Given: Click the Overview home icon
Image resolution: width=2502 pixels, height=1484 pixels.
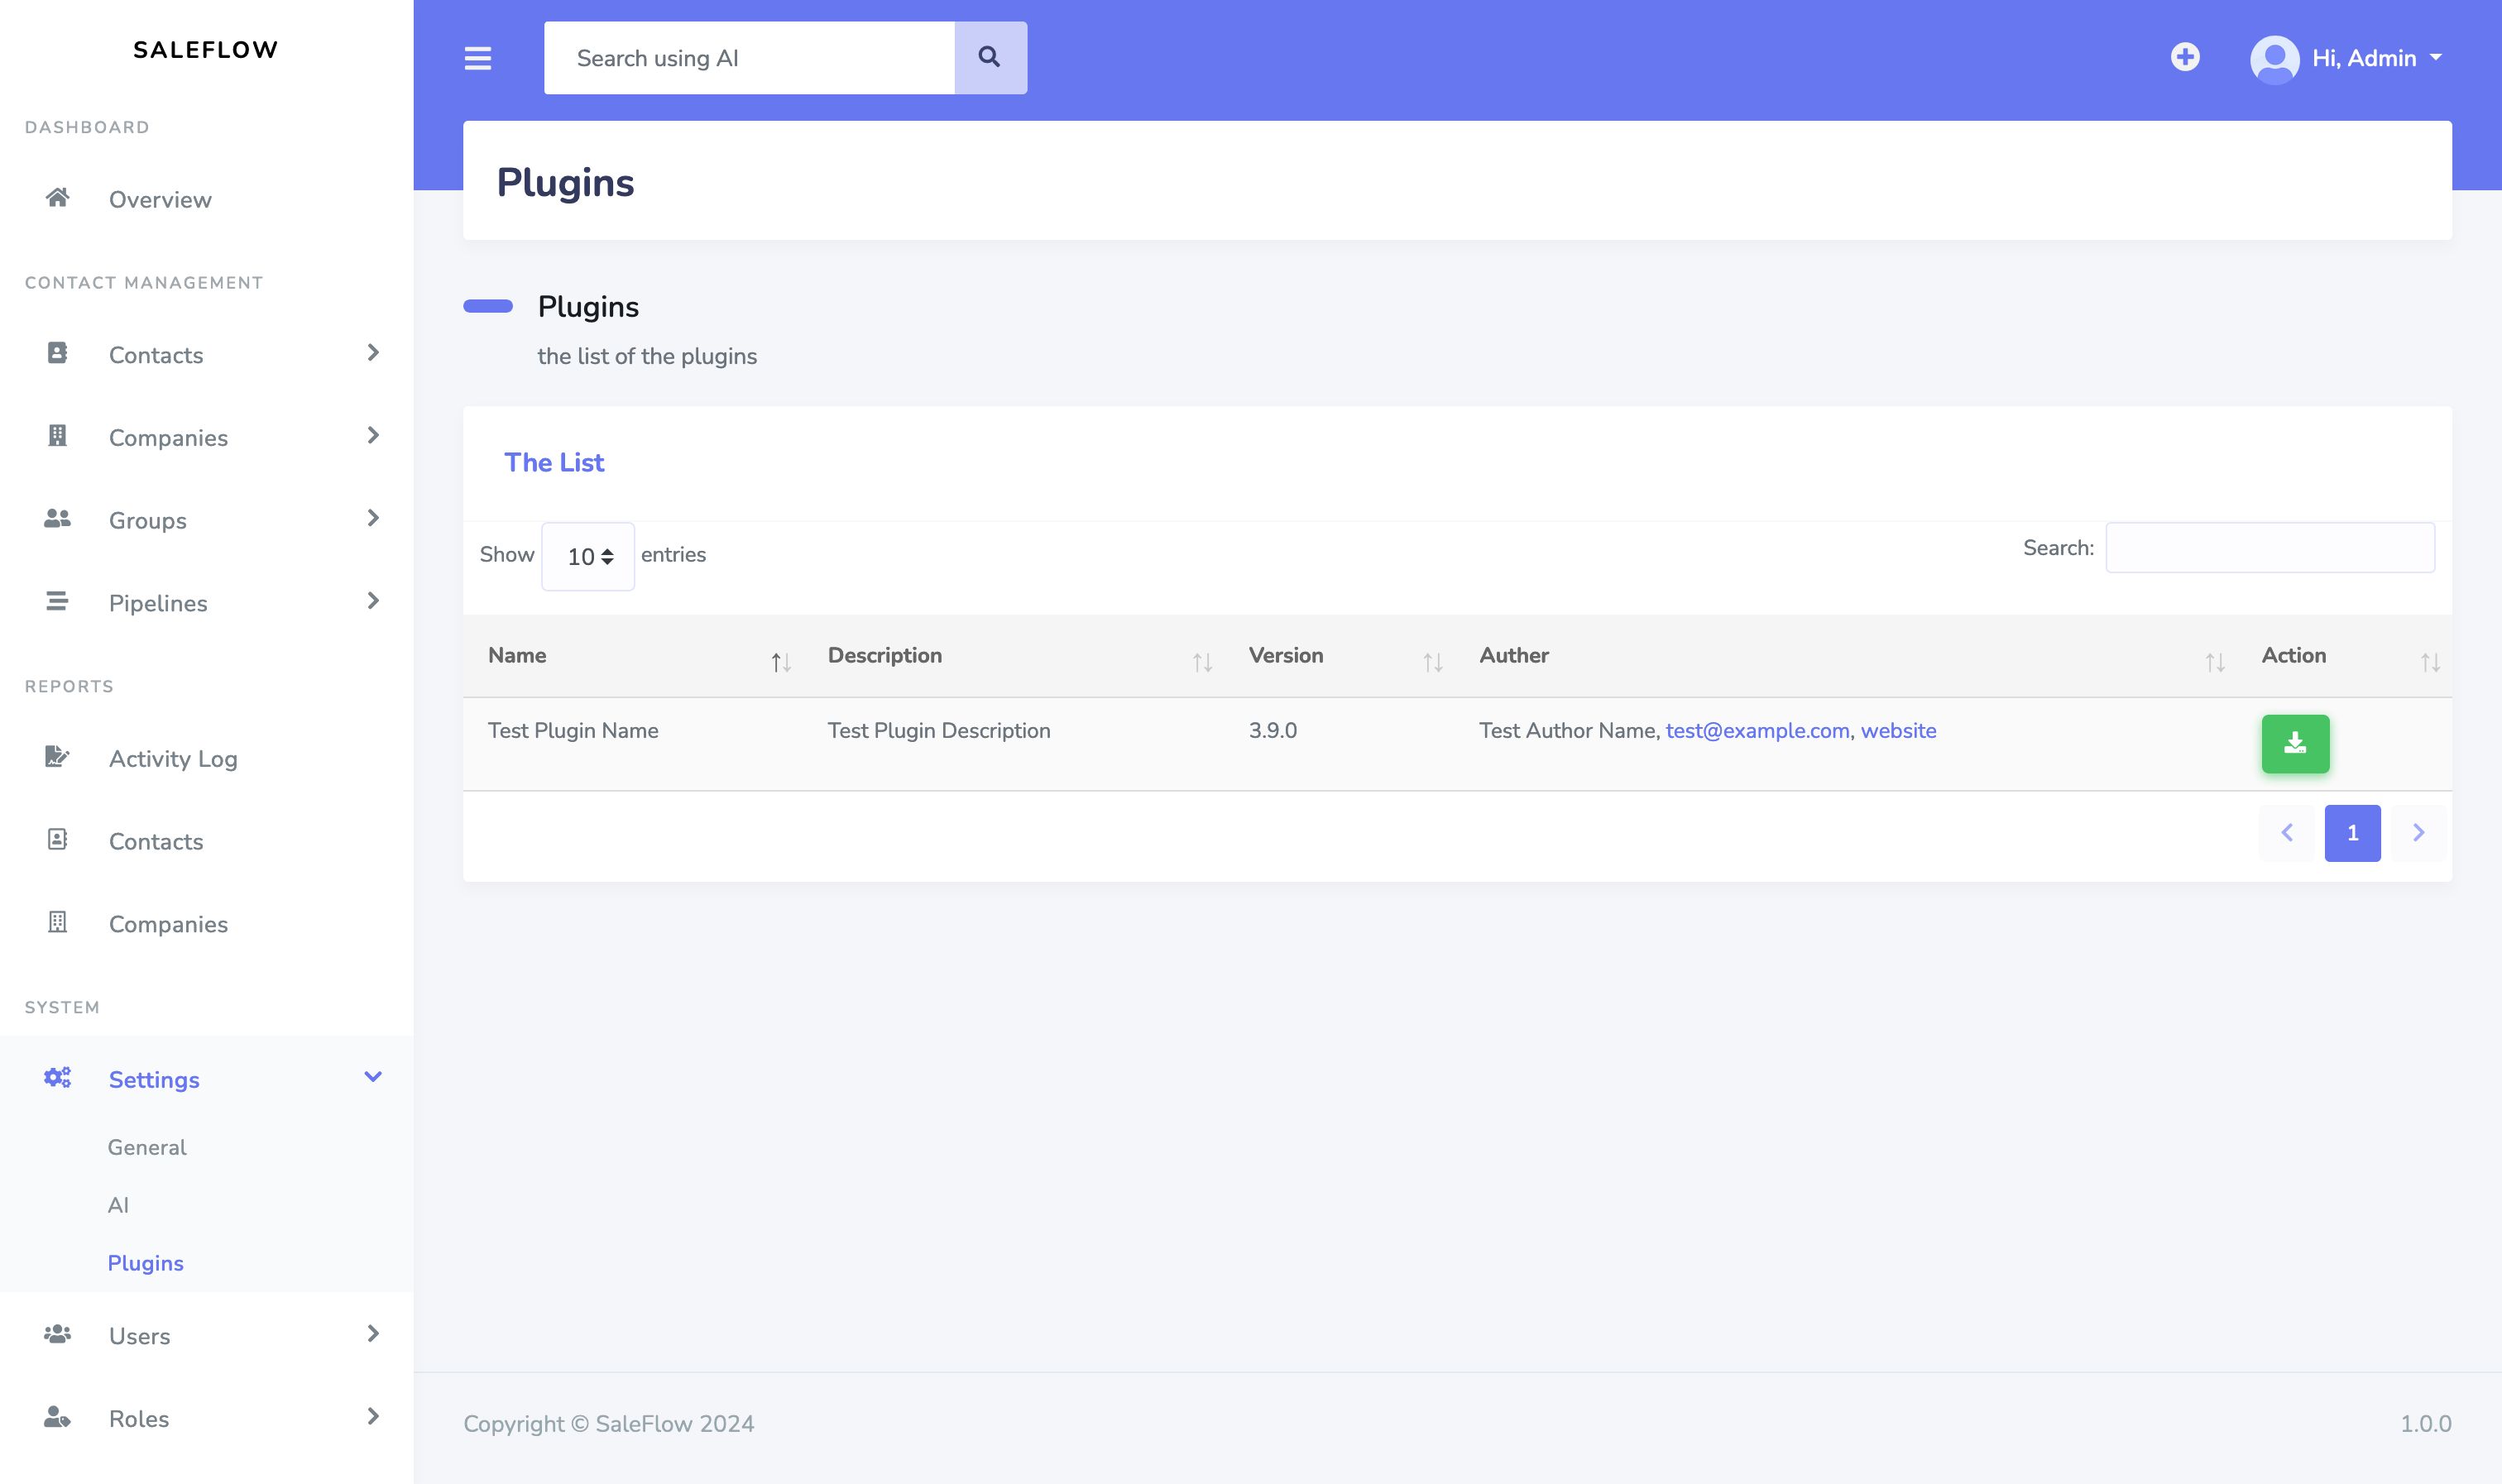Looking at the screenshot, I should coord(58,198).
